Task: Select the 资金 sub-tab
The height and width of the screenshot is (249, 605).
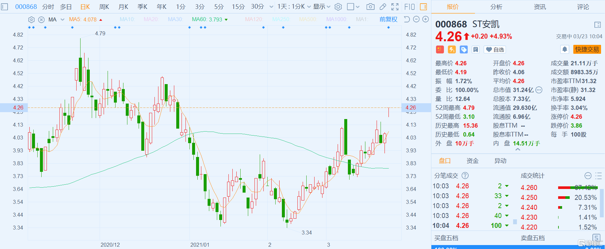Action: pos(472,161)
